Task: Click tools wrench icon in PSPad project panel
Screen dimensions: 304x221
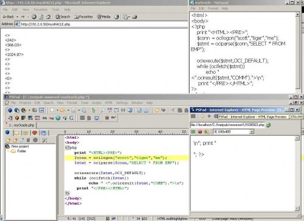Action: coord(44,140)
